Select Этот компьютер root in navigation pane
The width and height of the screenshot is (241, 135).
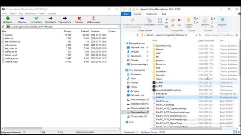(x=137, y=70)
